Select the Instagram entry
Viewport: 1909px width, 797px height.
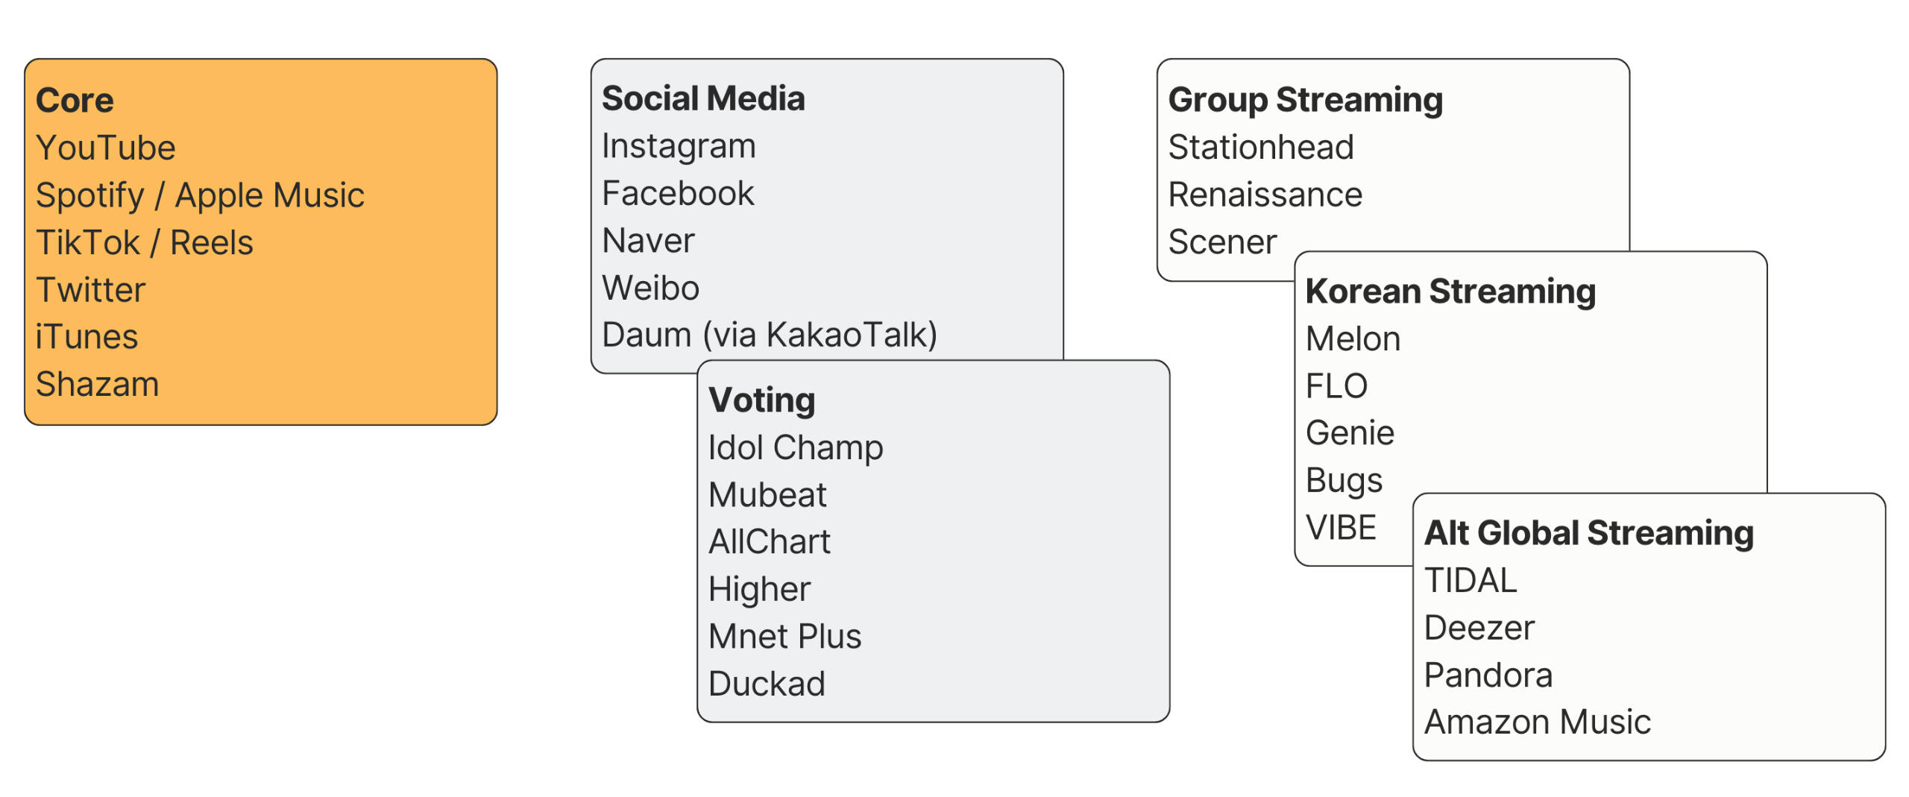(x=679, y=146)
